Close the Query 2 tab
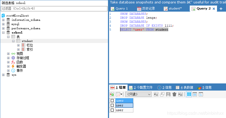 pyautogui.click(x=214, y=9)
